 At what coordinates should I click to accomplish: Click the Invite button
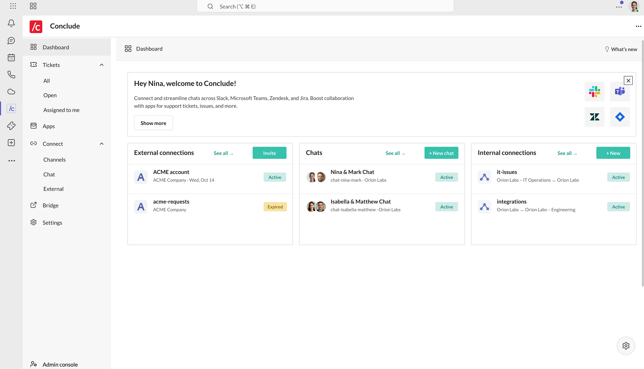(270, 153)
